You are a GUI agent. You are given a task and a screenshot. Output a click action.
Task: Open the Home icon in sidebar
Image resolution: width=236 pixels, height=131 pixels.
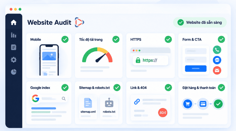14,23
